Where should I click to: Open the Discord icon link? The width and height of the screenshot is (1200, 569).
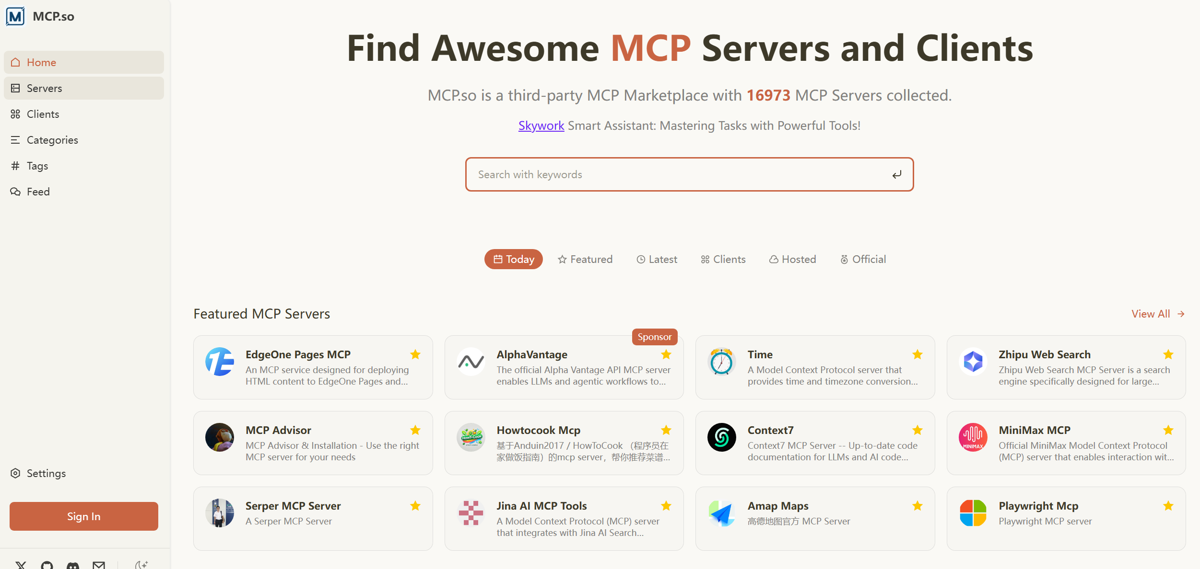[73, 565]
